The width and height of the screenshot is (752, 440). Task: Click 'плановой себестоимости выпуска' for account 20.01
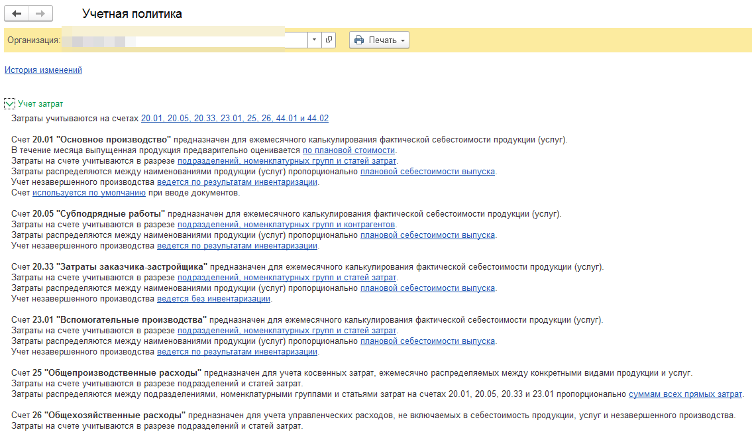point(427,172)
